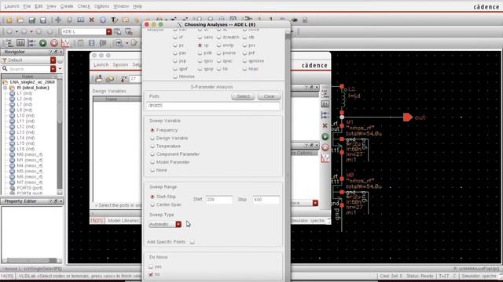Click the Open folder toolbar icon
This screenshot has height=282, width=503.
pyautogui.click(x=20, y=20)
